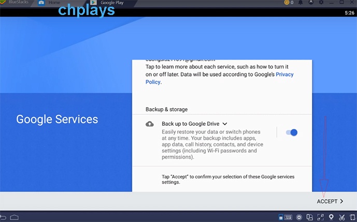This screenshot has height=222, width=357.
Task: Switch to the Google Play tab
Action: 107,3
